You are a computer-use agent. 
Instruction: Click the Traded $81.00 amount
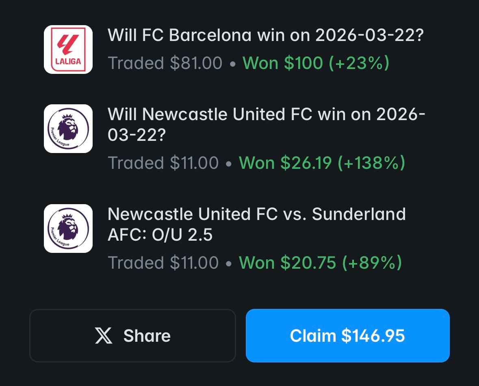tap(165, 63)
